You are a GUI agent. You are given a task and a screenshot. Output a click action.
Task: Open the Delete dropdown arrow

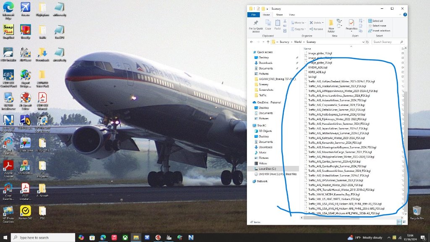pyautogui.click(x=322, y=23)
